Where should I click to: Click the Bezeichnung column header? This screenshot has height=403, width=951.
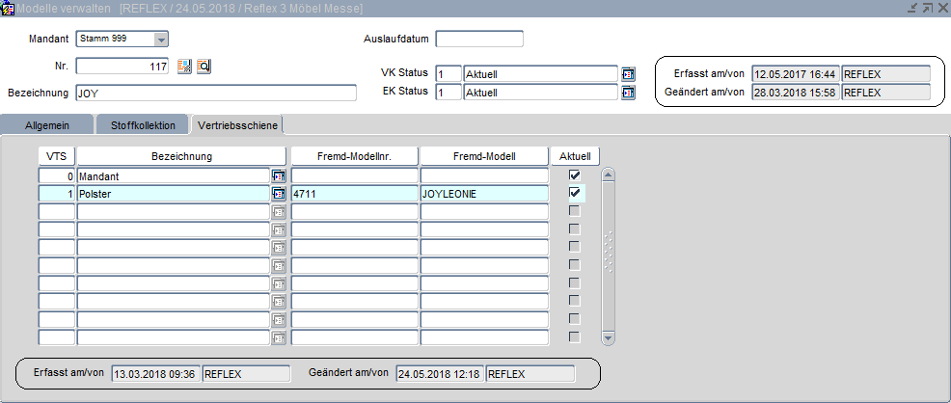click(181, 156)
